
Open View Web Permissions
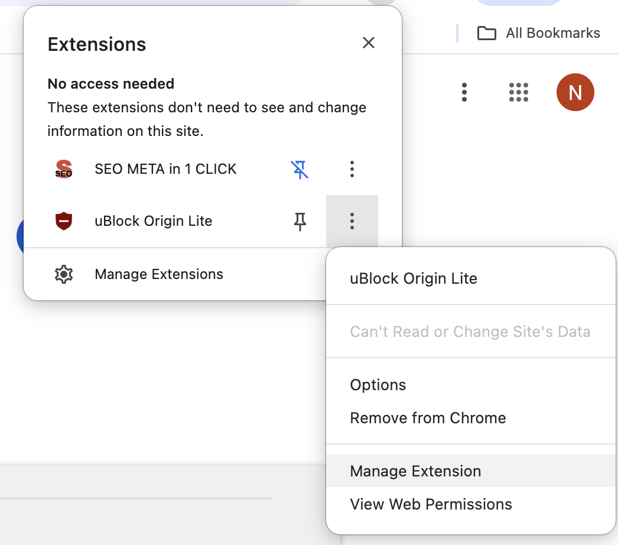pyautogui.click(x=471, y=504)
